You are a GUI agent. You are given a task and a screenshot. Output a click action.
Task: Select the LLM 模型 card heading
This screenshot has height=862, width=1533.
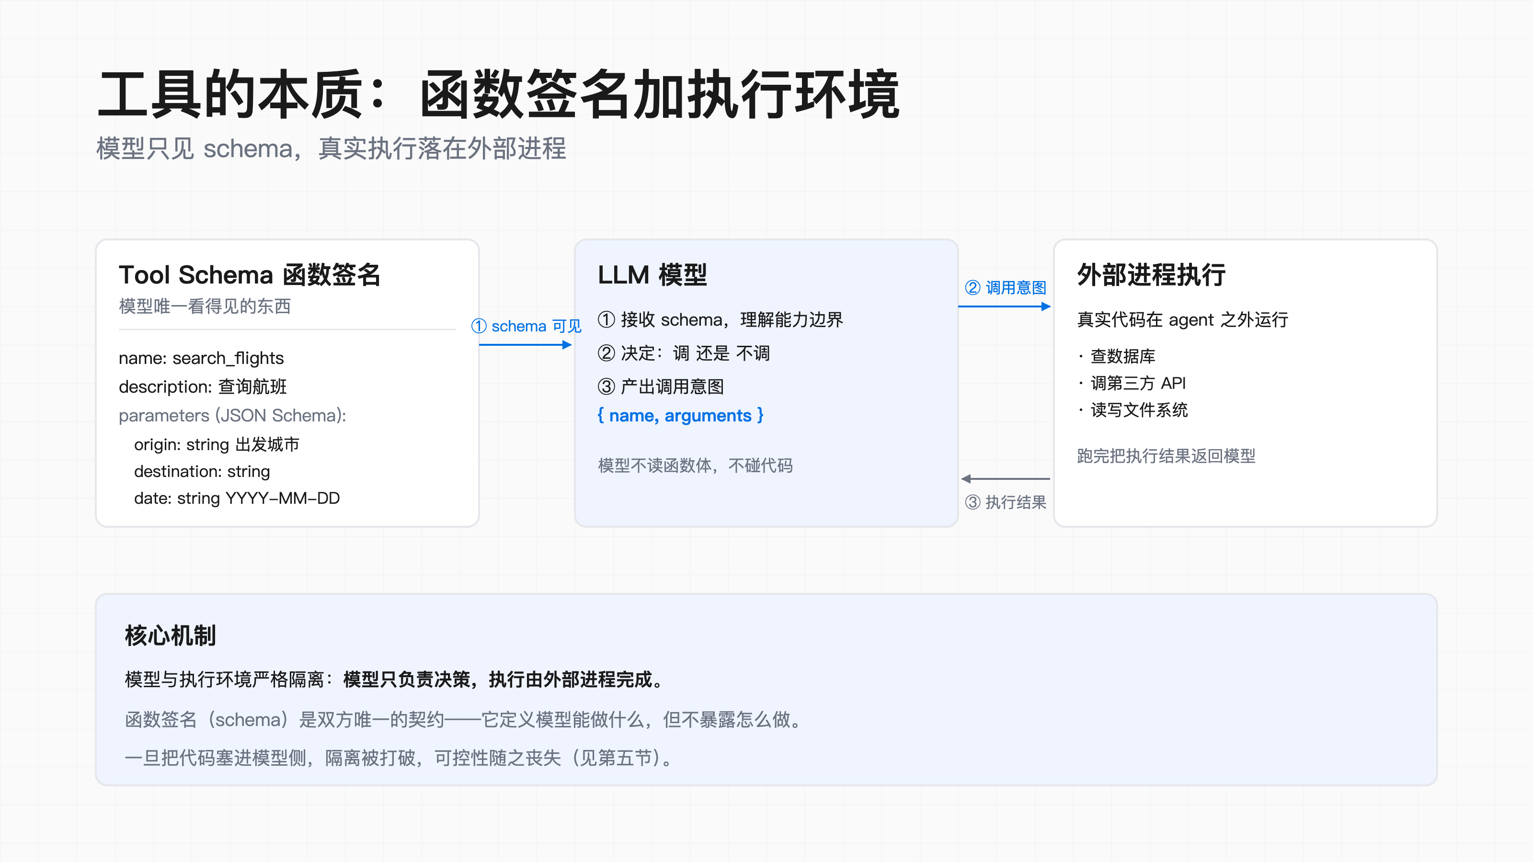[652, 275]
